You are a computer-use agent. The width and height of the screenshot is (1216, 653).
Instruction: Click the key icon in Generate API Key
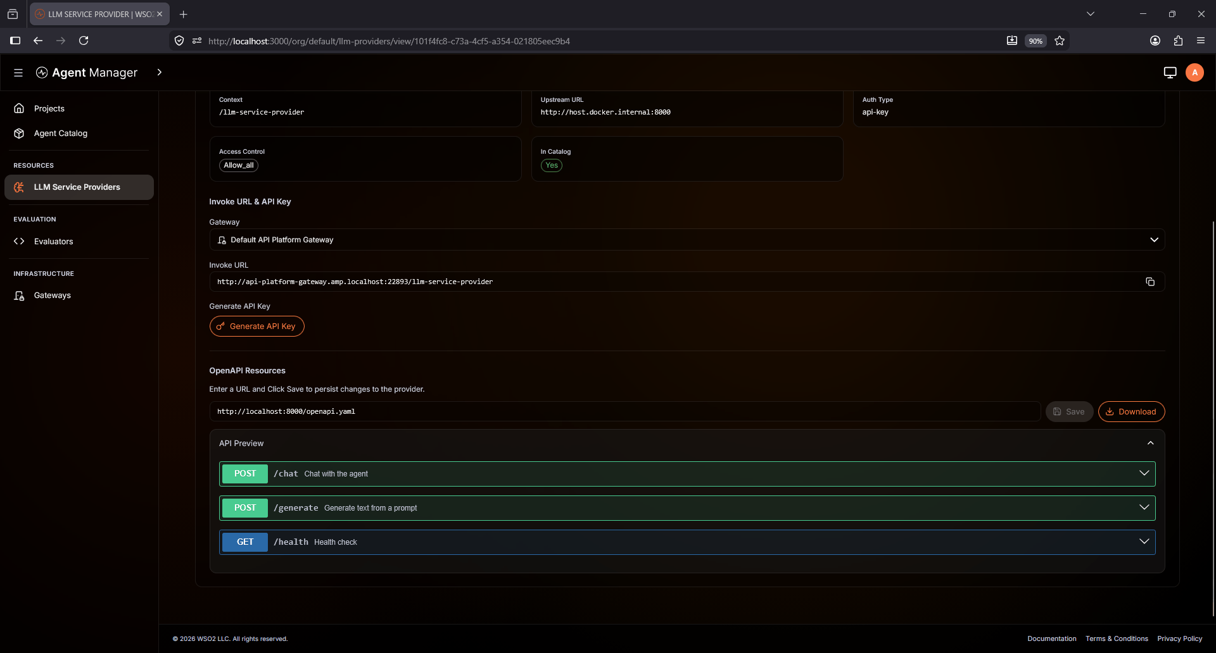pos(220,326)
